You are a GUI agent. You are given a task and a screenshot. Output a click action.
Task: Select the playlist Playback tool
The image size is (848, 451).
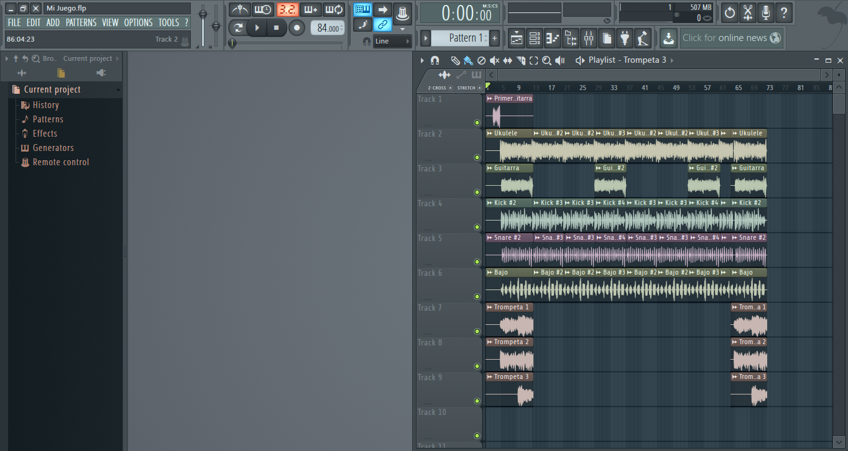pos(560,60)
